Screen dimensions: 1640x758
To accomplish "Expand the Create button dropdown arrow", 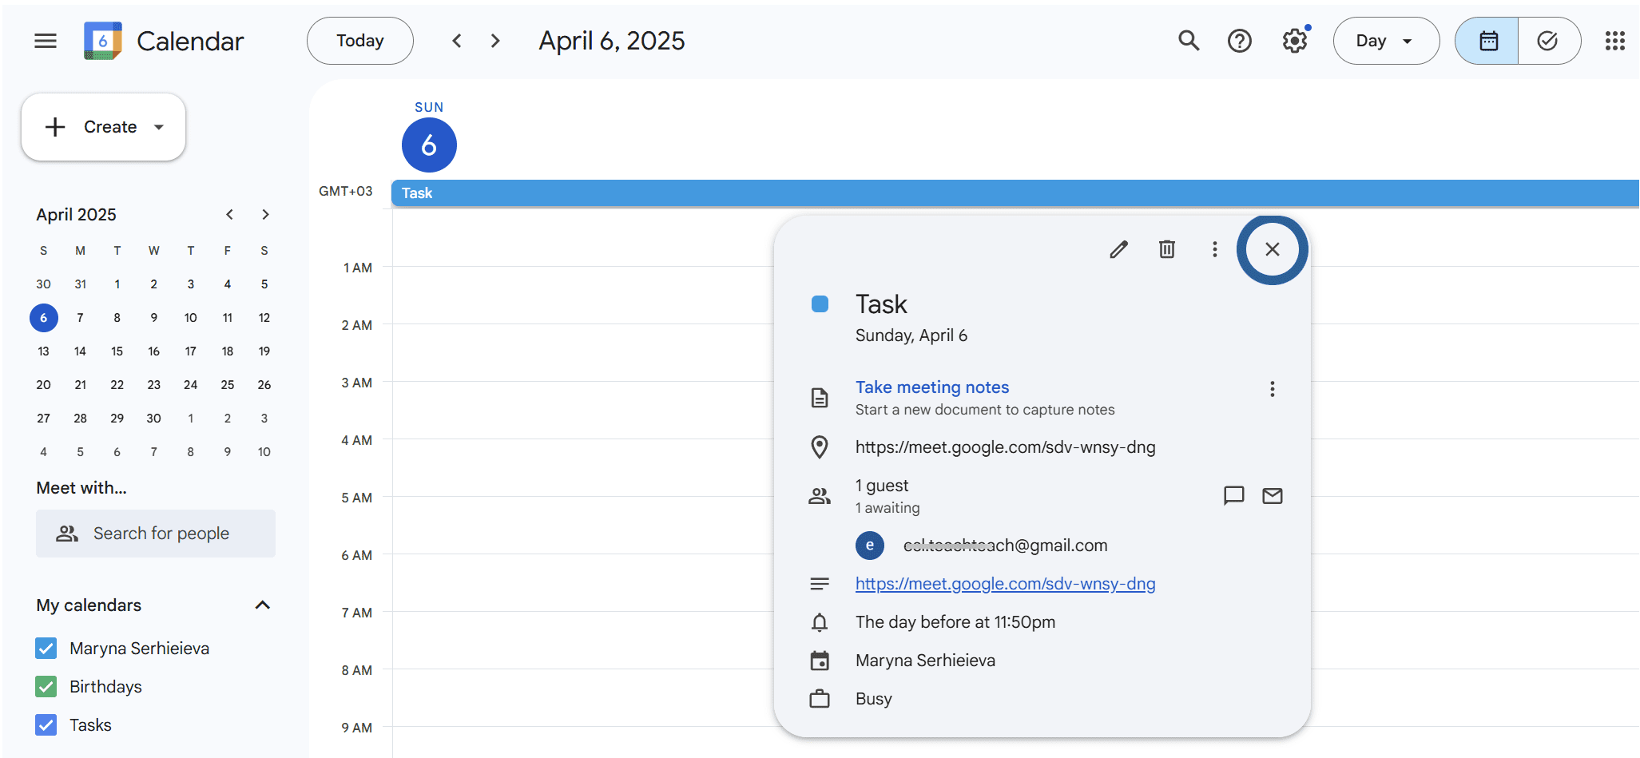I will click(x=159, y=127).
